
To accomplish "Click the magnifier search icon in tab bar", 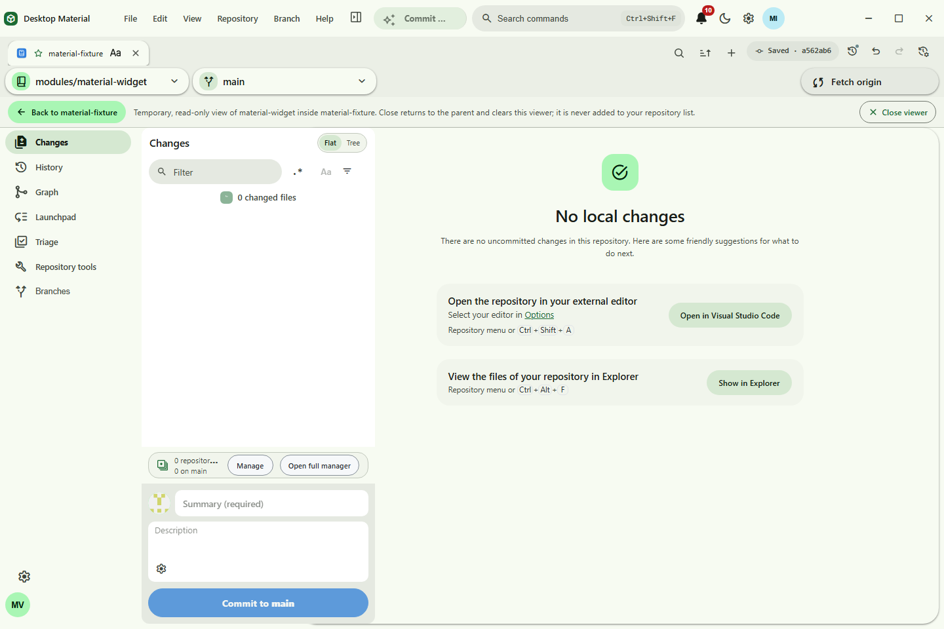I will point(679,53).
